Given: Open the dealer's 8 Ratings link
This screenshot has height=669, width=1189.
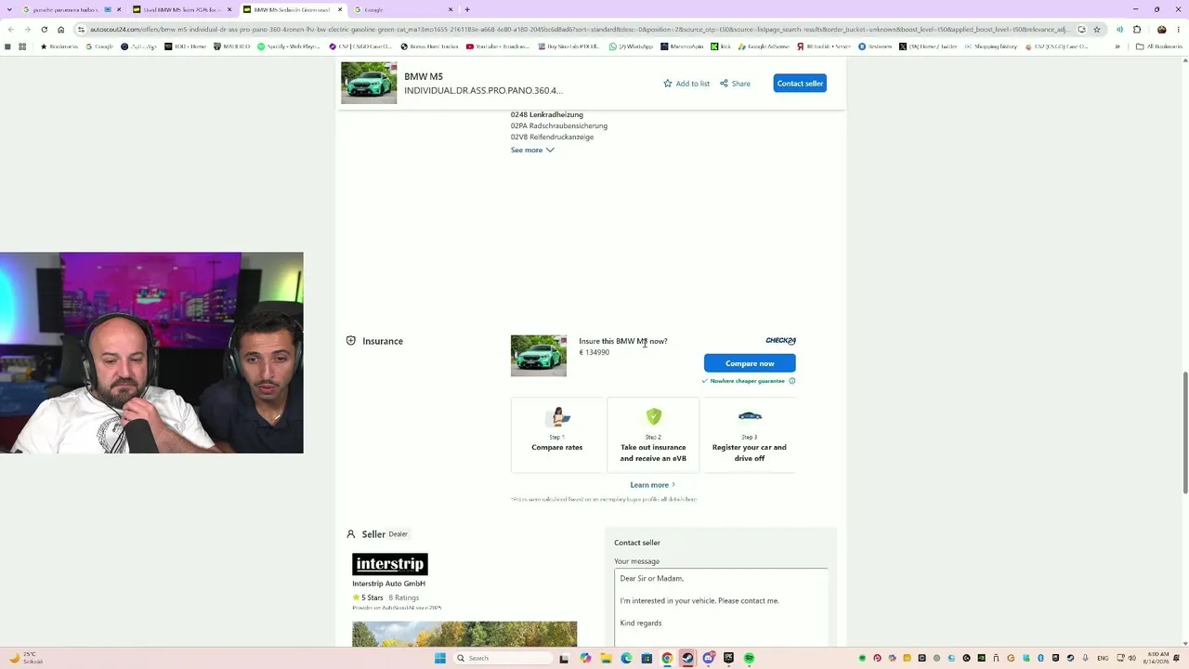Looking at the screenshot, I should (x=404, y=597).
